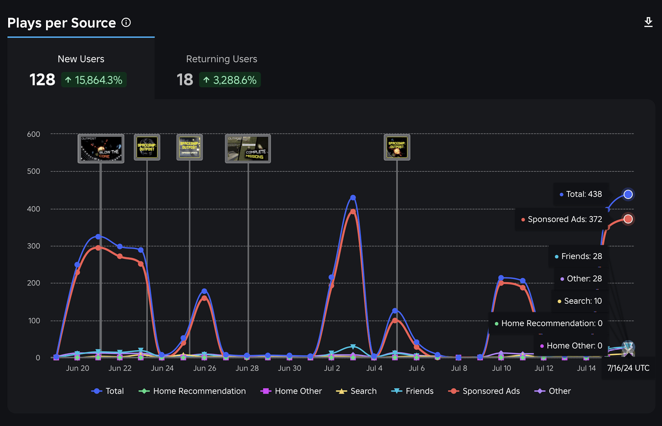
Task: Click the Returning Users growth badge 3,288.6%
Action: (x=230, y=80)
